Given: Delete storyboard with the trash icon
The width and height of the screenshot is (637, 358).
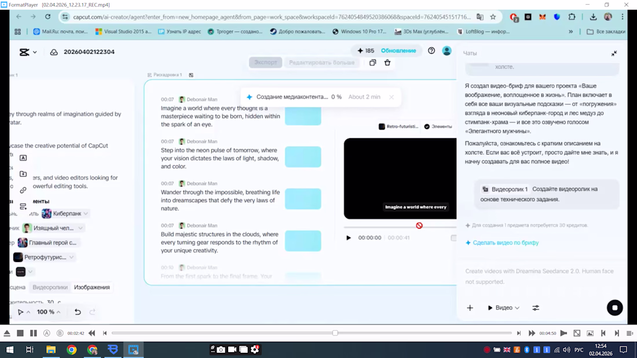Looking at the screenshot, I should tap(387, 62).
